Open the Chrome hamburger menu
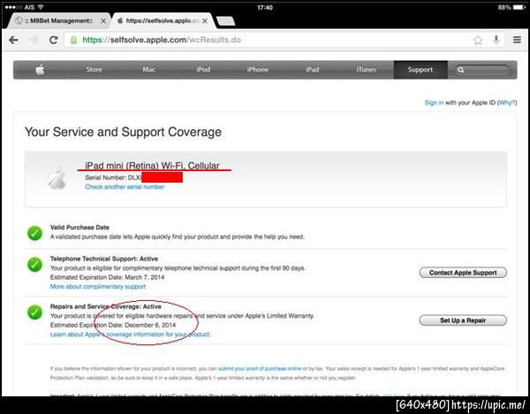 click(x=517, y=40)
